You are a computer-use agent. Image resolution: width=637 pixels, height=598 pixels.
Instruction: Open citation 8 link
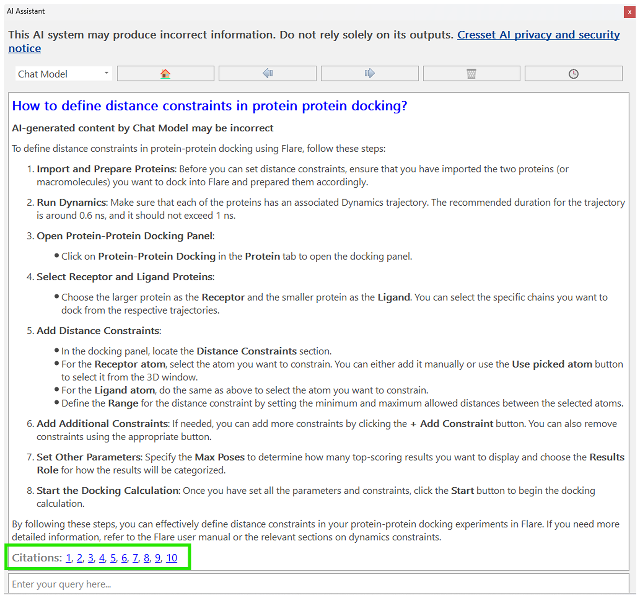(x=147, y=558)
